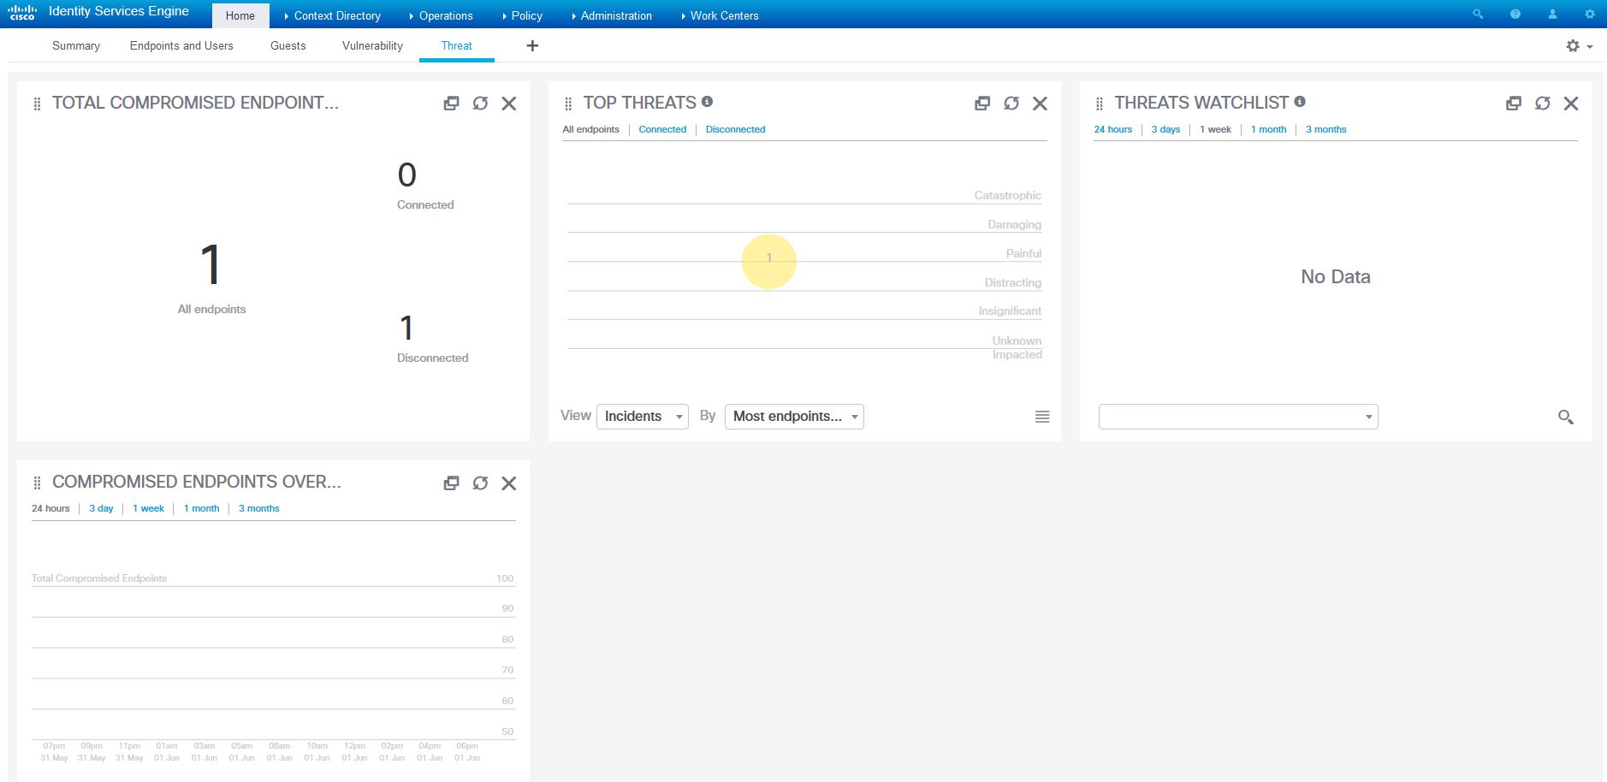Click the Identity Services Engine title
This screenshot has width=1607, height=782.
click(x=119, y=11)
